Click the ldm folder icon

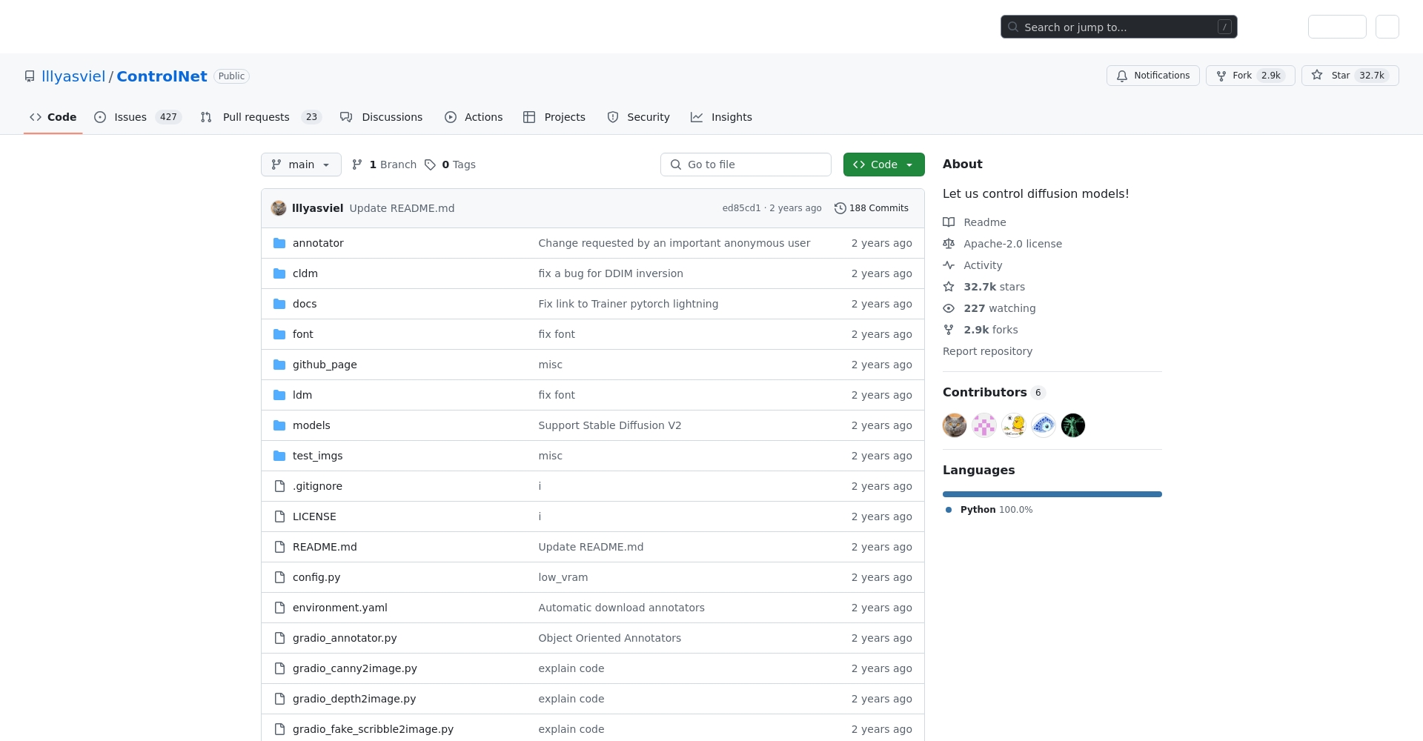click(x=279, y=395)
